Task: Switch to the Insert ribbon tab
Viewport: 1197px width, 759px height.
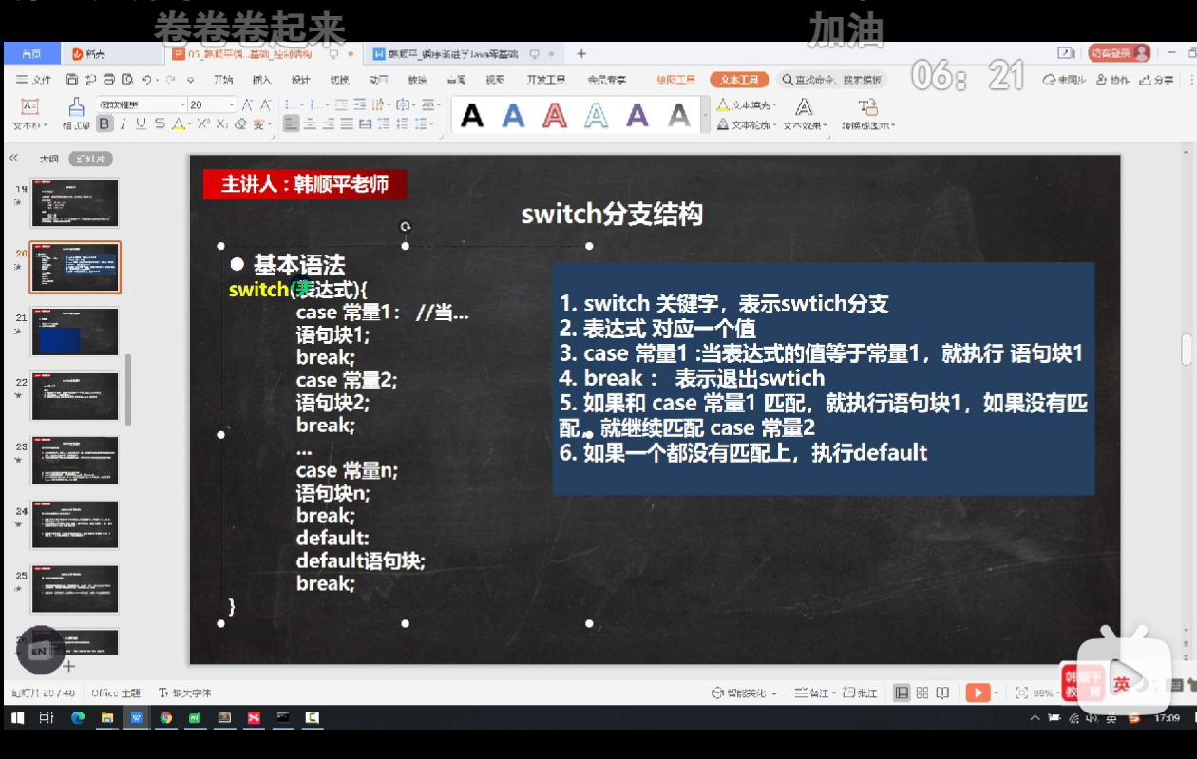Action: pyautogui.click(x=261, y=80)
